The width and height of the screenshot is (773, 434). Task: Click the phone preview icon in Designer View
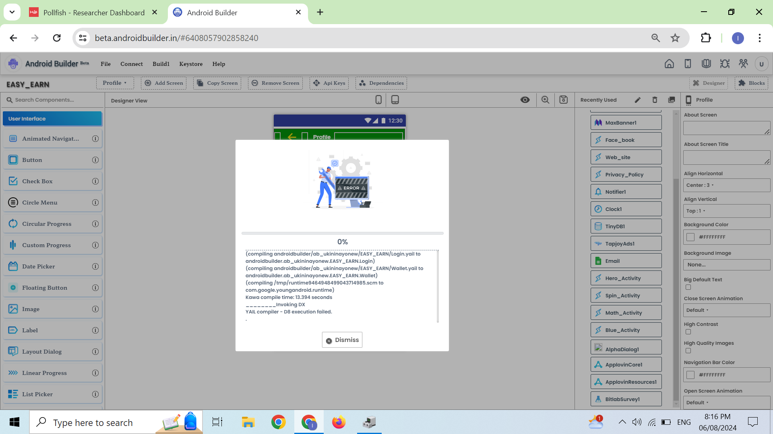pyautogui.click(x=378, y=100)
